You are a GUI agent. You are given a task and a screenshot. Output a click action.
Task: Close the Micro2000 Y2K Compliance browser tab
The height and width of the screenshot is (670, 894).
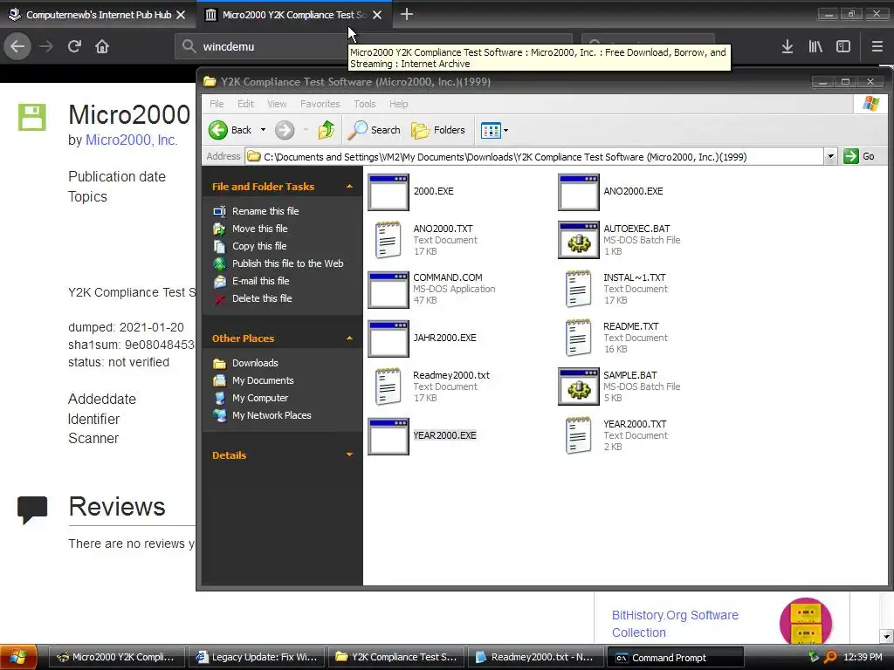tap(377, 15)
